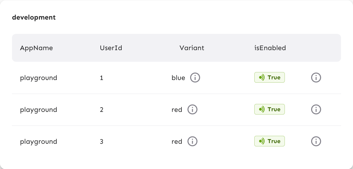Select UserId value 3 cell
Image resolution: width=353 pixels, height=169 pixels.
point(102,142)
